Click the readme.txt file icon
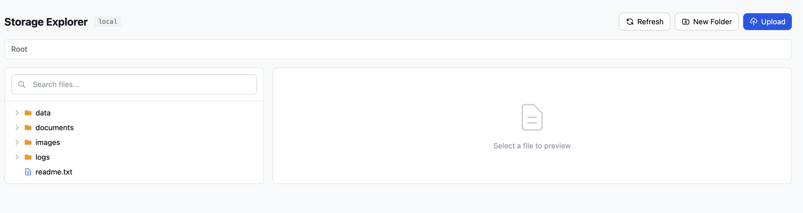The image size is (803, 213). (28, 172)
